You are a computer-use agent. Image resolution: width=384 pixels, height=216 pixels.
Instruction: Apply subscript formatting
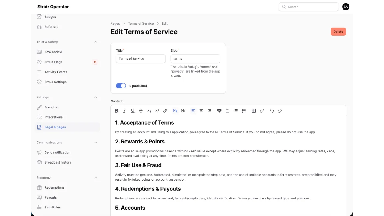149,111
